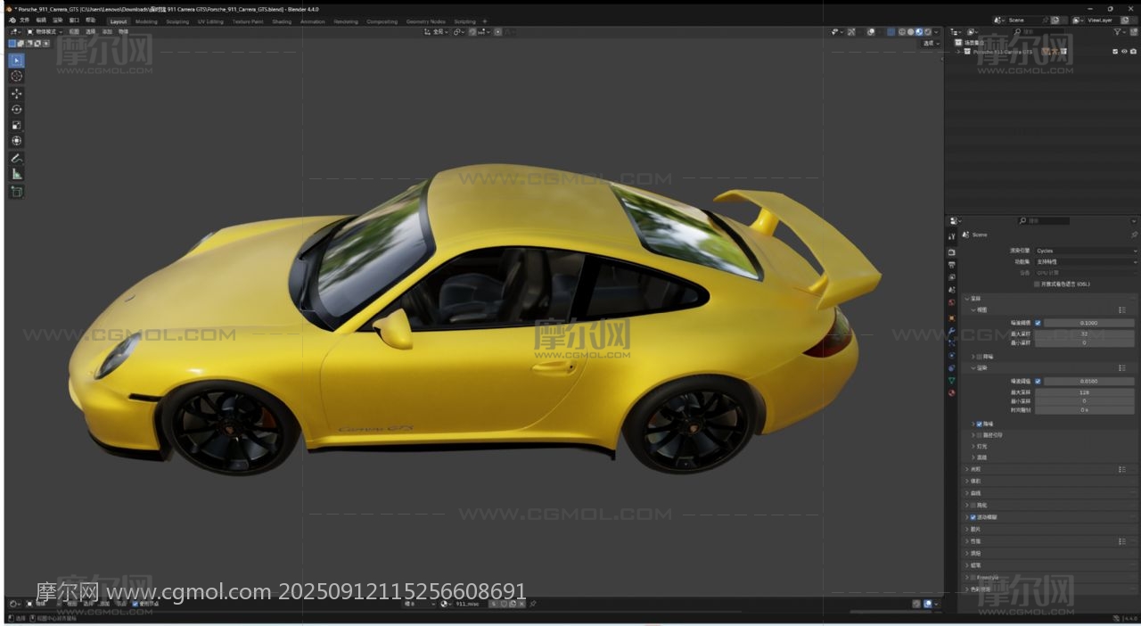Viewport: 1141px width, 626px height.
Task: Toggle Porsche collection render camera icon
Action: point(1133,52)
